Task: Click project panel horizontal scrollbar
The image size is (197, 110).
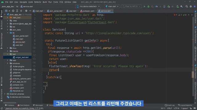Action: click(10, 103)
